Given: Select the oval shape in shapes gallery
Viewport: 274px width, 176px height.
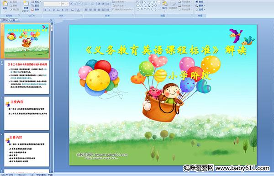Looking at the screenshot, I should pos(156,2).
